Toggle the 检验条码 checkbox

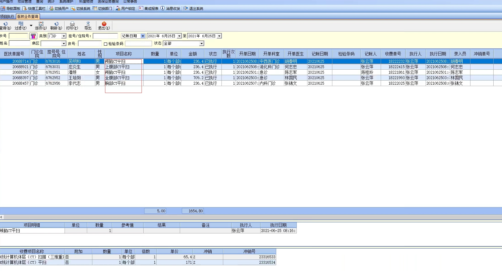106,44
